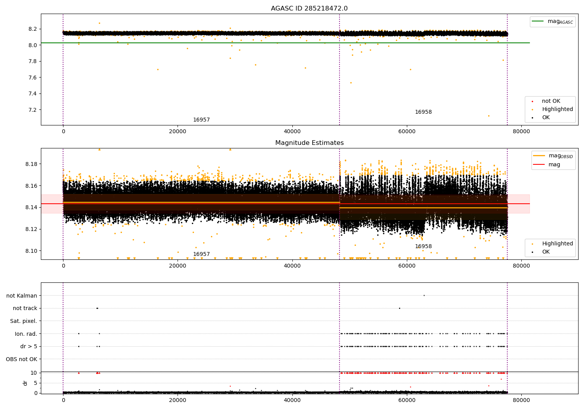Viewport: 584px width, 409px height.
Task: Click the "80000" x-tick under the top plot
Action: (x=521, y=132)
